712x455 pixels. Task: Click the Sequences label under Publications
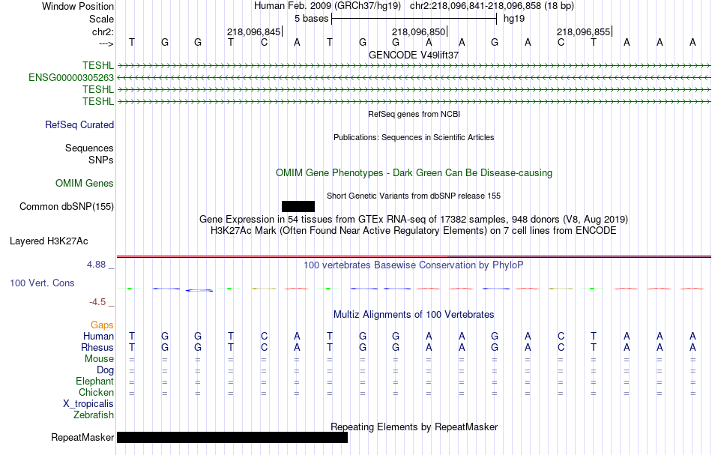[x=89, y=148]
